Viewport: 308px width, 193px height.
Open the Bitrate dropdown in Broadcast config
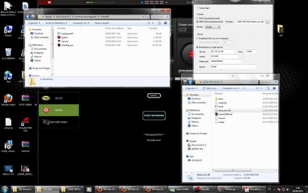click(213, 27)
